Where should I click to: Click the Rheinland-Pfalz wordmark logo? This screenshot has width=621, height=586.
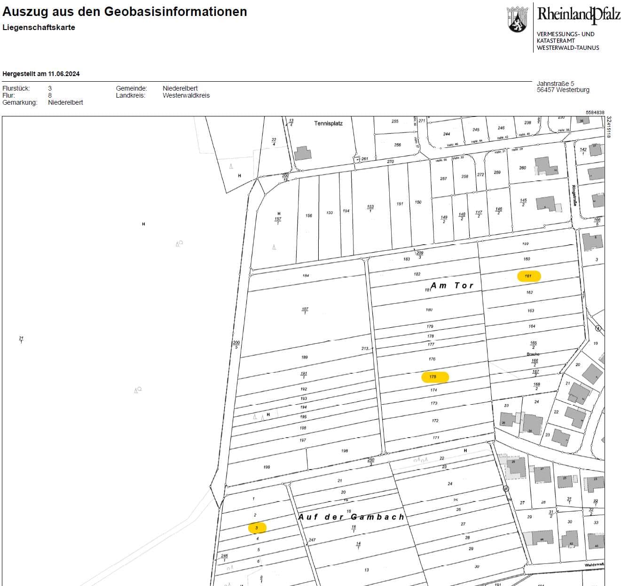[578, 15]
